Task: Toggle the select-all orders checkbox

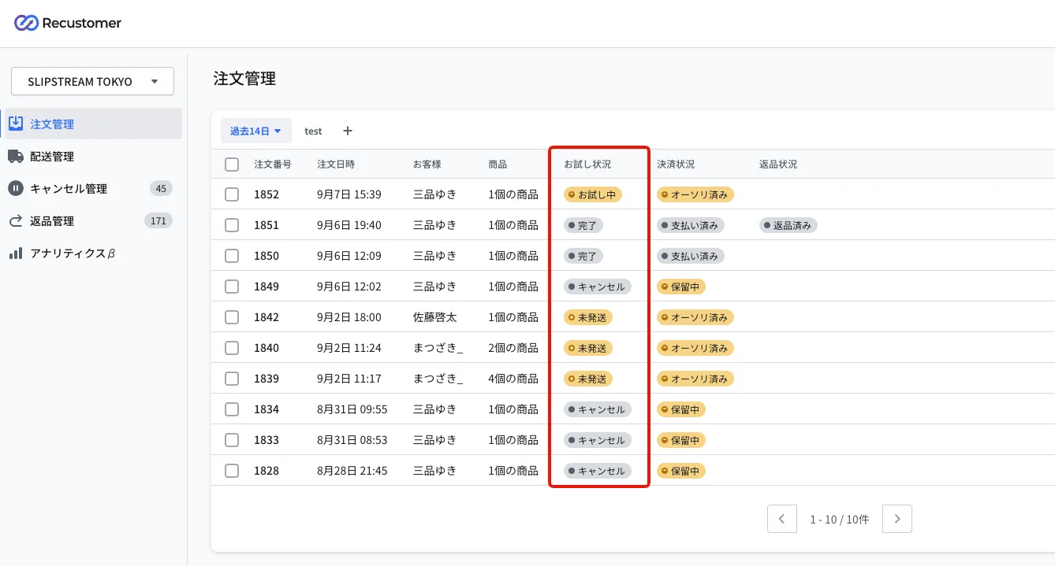Action: pyautogui.click(x=232, y=165)
